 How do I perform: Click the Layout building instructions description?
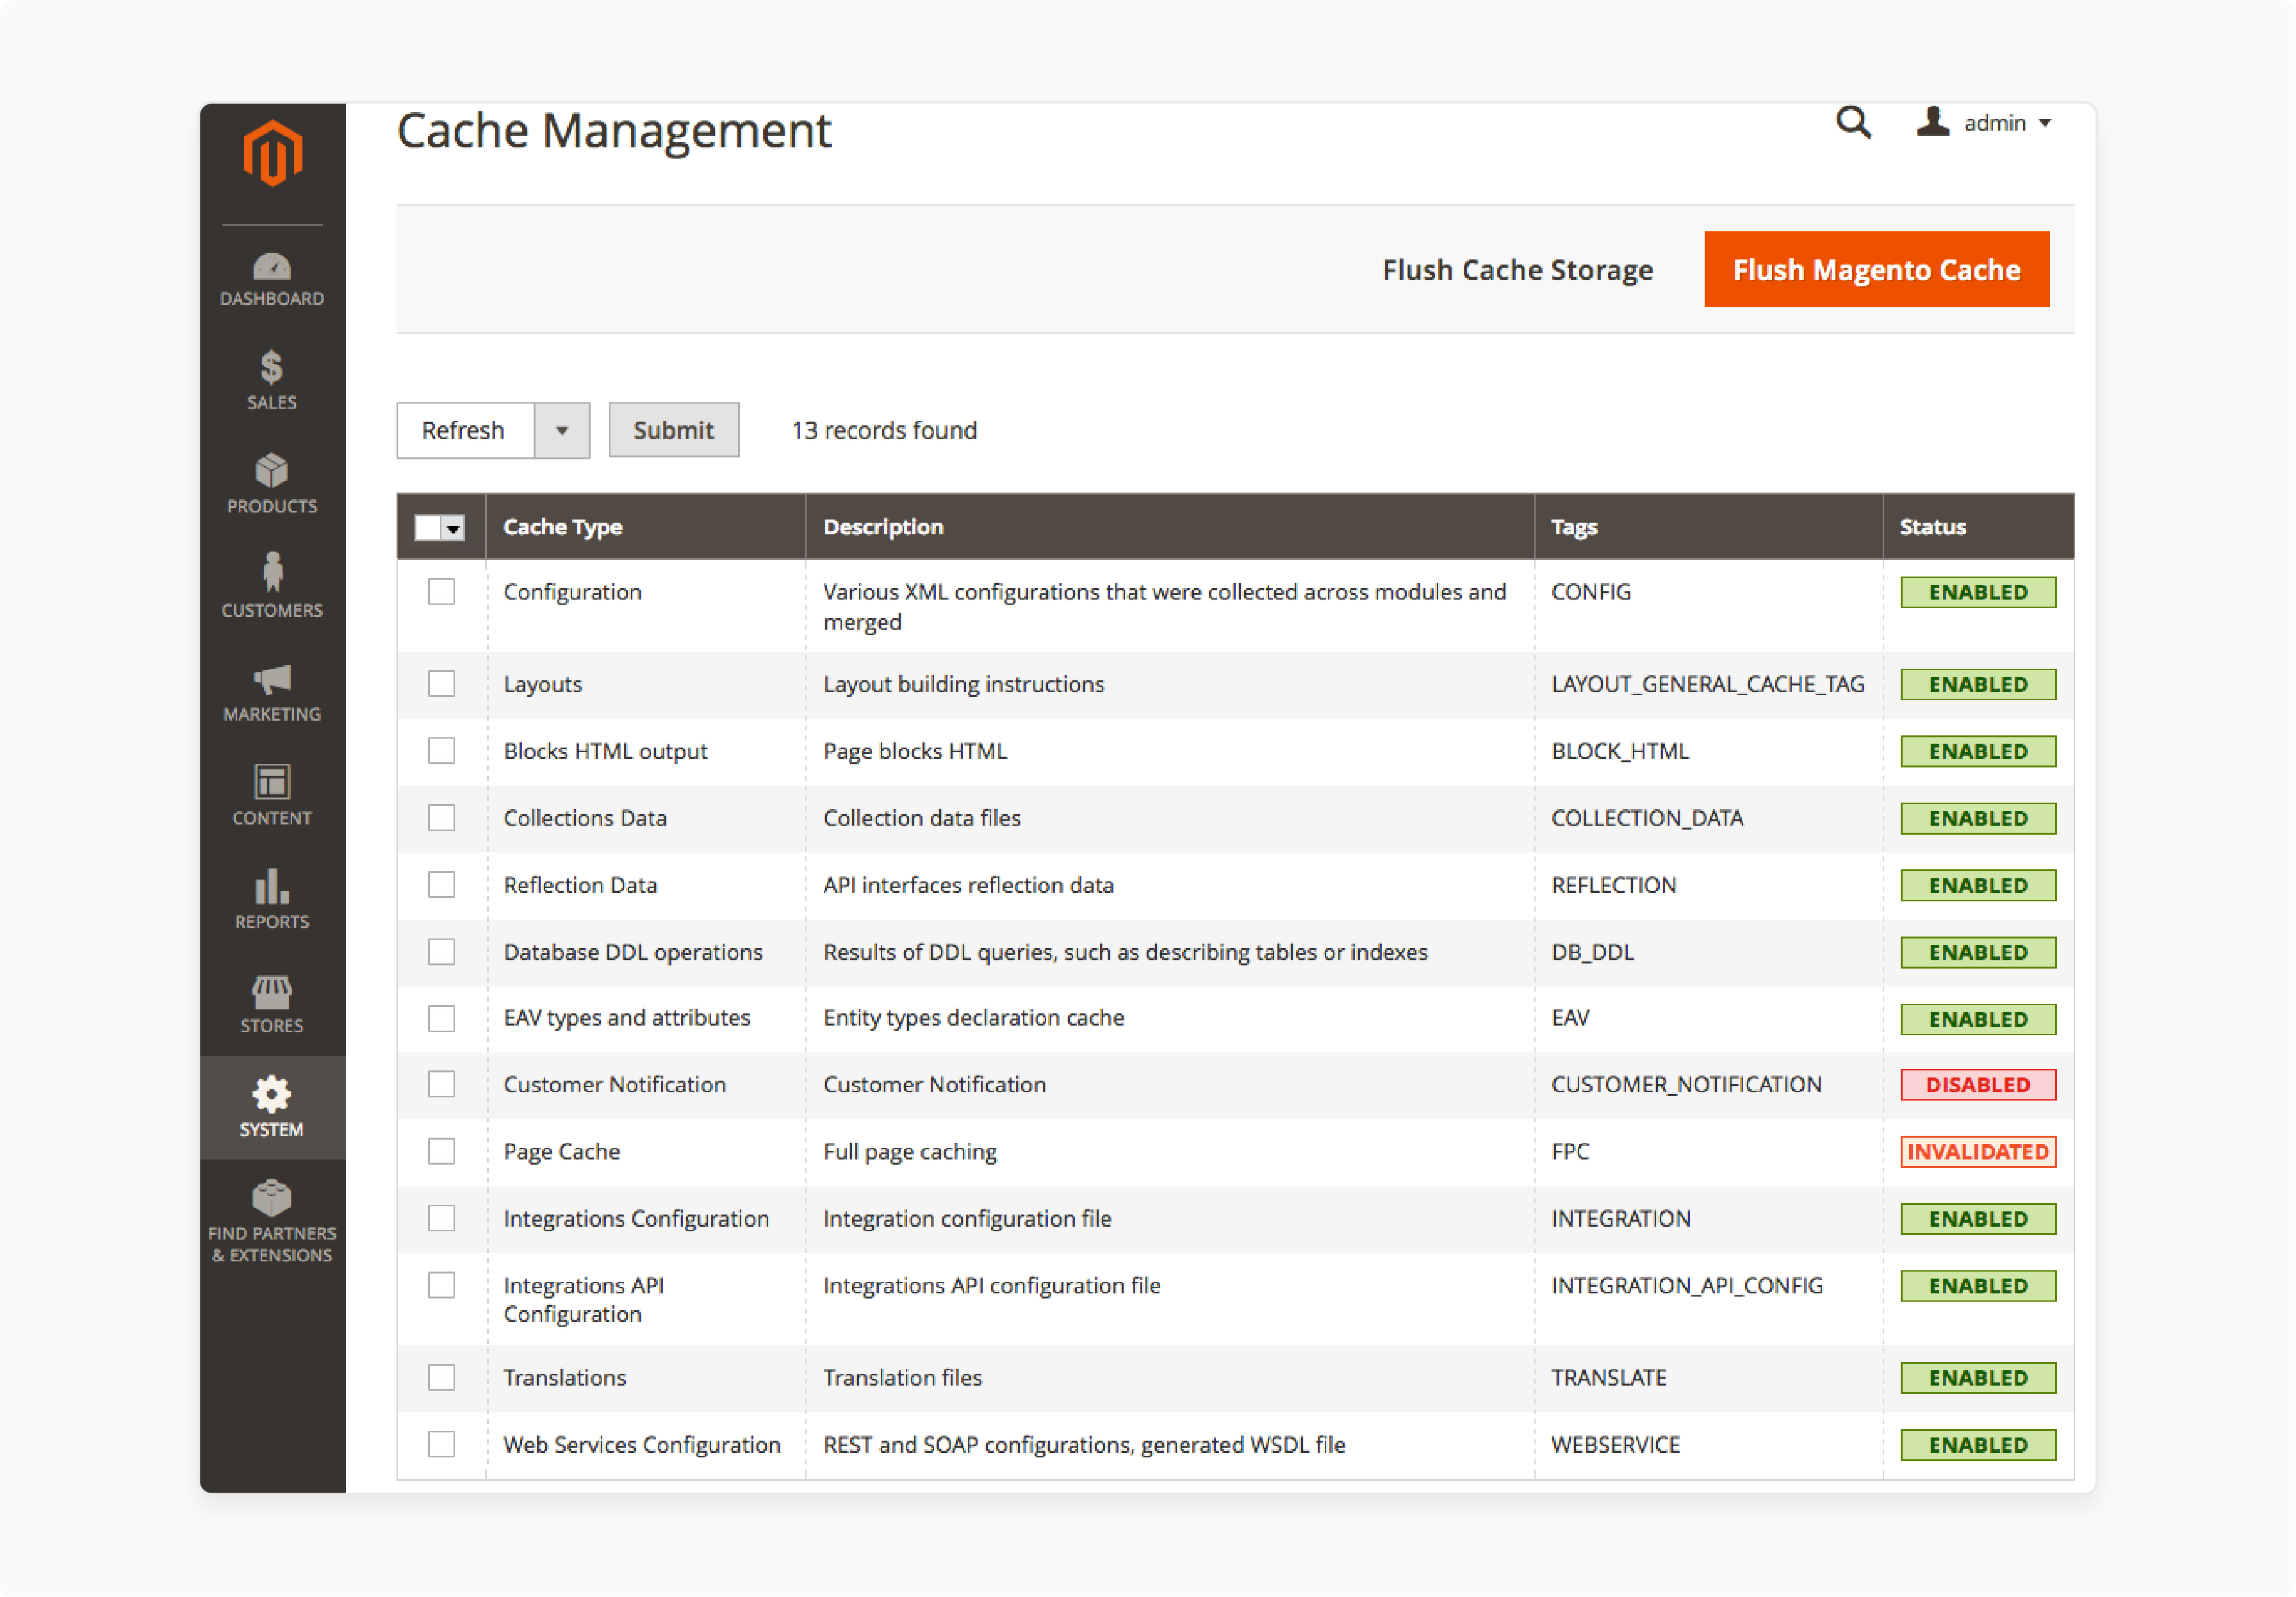coord(964,684)
